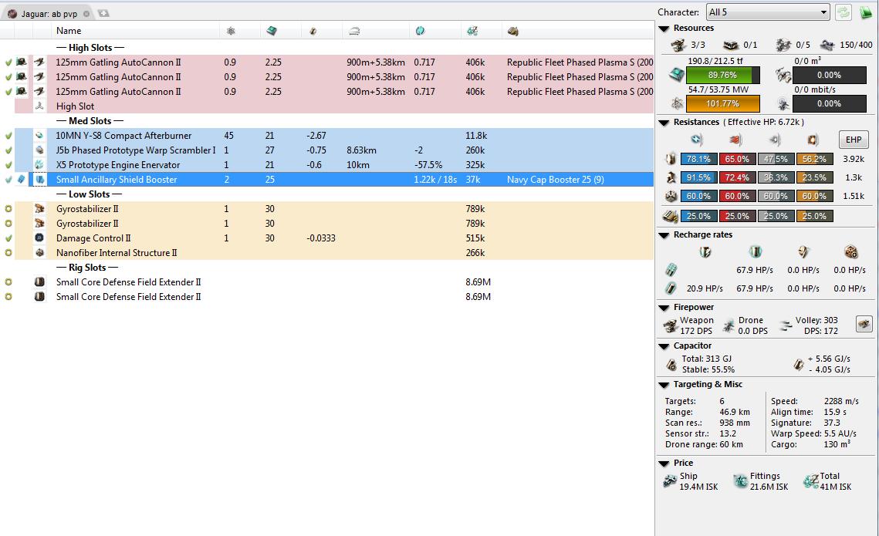Click the launcher hardpoints icon showing 0/1
This screenshot has height=536, width=879.
click(731, 45)
